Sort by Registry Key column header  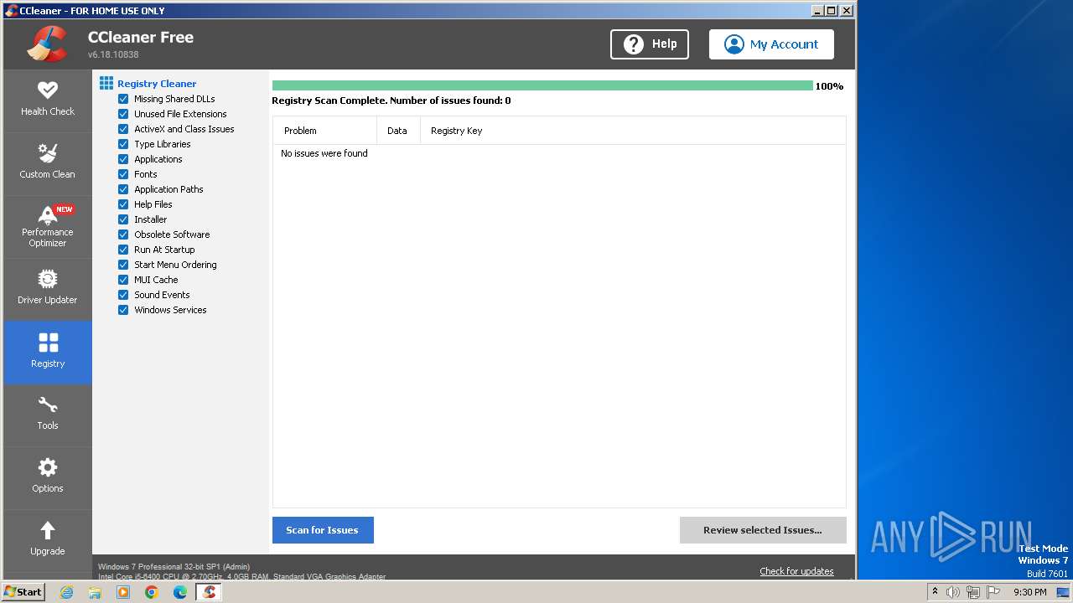click(x=633, y=131)
